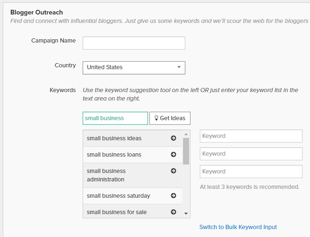
Task: Click the second Keyword input field
Action: click(x=251, y=154)
